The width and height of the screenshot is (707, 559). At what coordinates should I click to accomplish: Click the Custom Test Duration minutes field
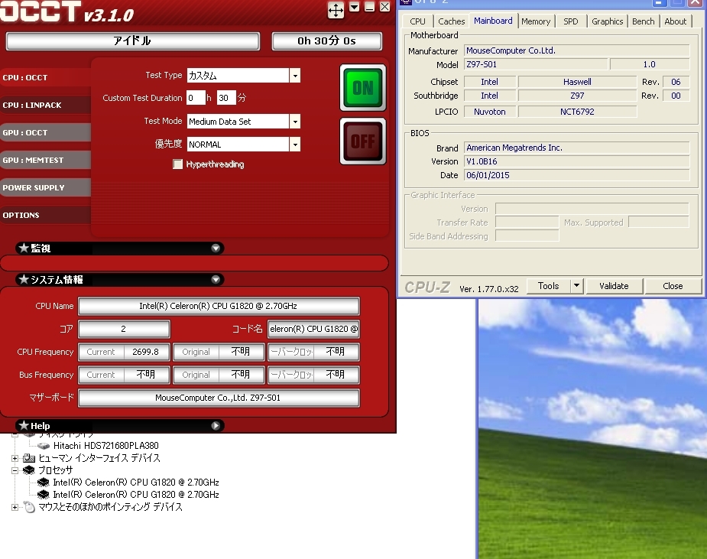point(225,98)
